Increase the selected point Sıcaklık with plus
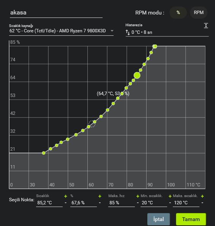Image resolution: width=215 pixels, height=226 pixels. [x=66, y=196]
